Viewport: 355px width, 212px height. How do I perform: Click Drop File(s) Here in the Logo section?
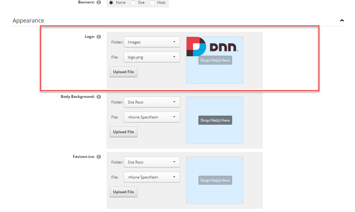[x=215, y=60]
